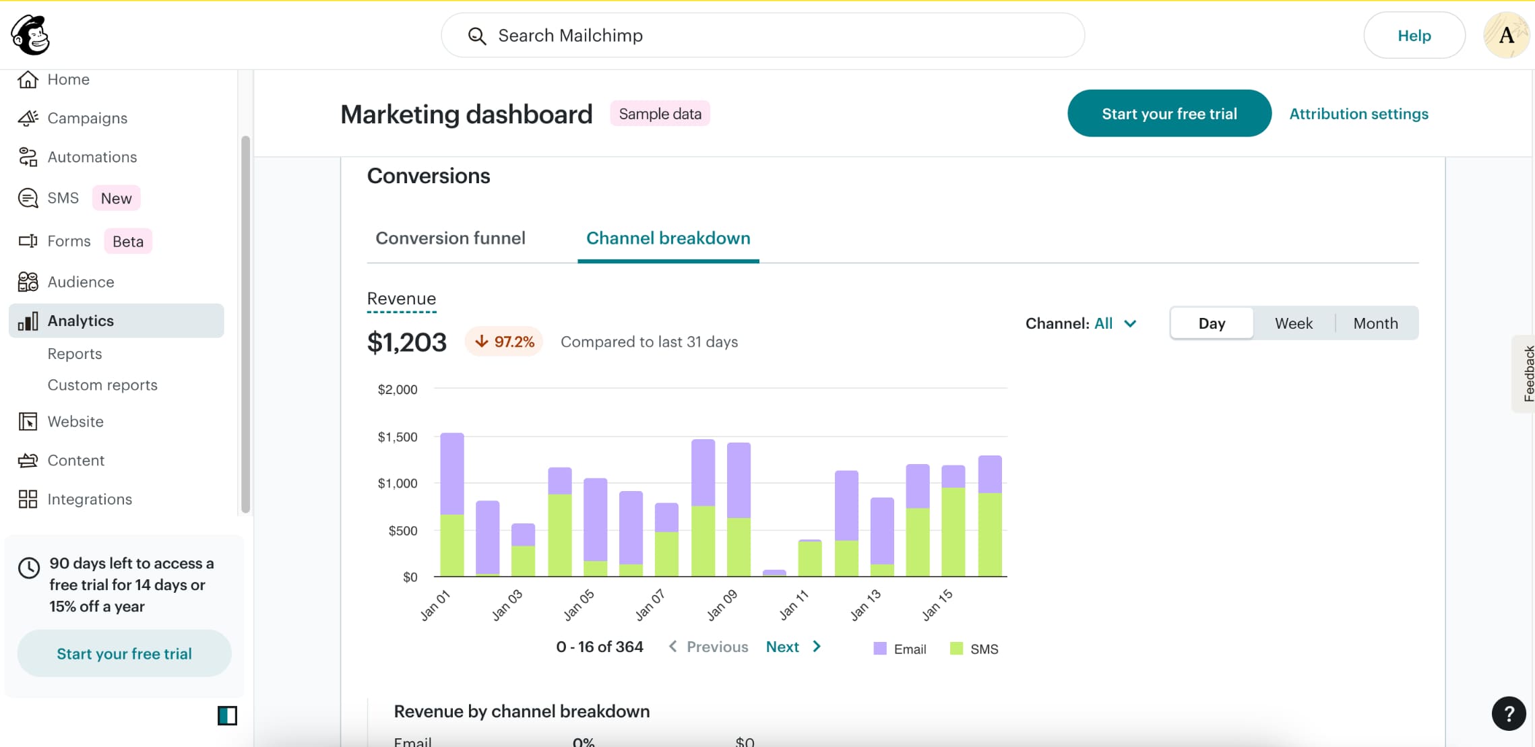Screen dimensions: 1535x747
Task: Click the Jan 01 revenue bar
Action: [x=452, y=505]
